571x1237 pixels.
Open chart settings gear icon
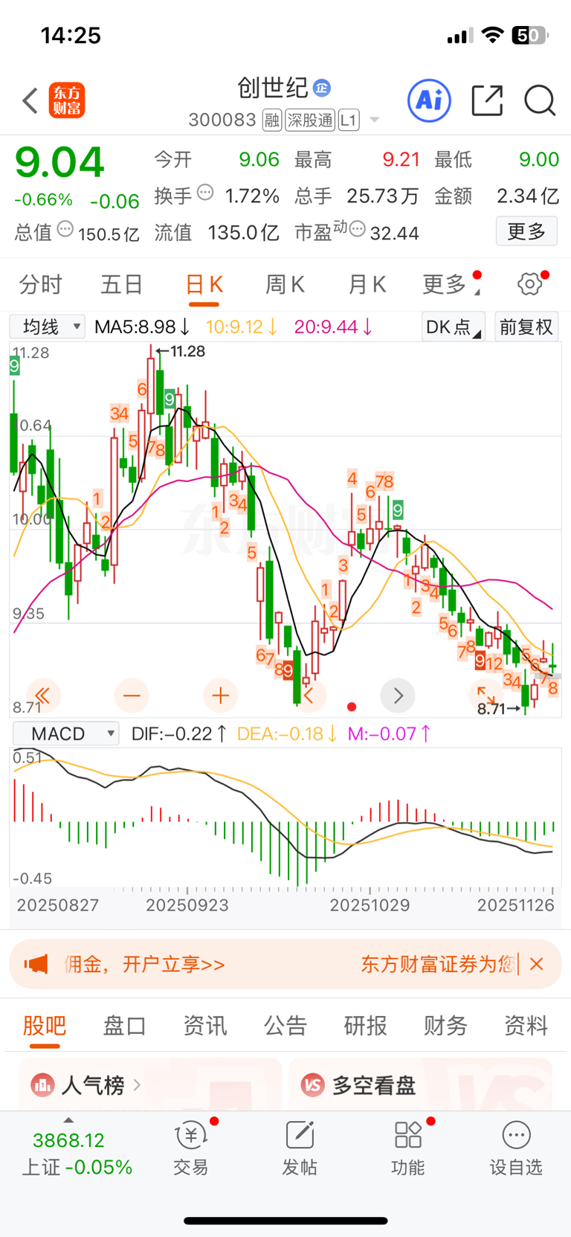[x=530, y=283]
